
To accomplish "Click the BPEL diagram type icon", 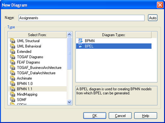I will 80,46.
